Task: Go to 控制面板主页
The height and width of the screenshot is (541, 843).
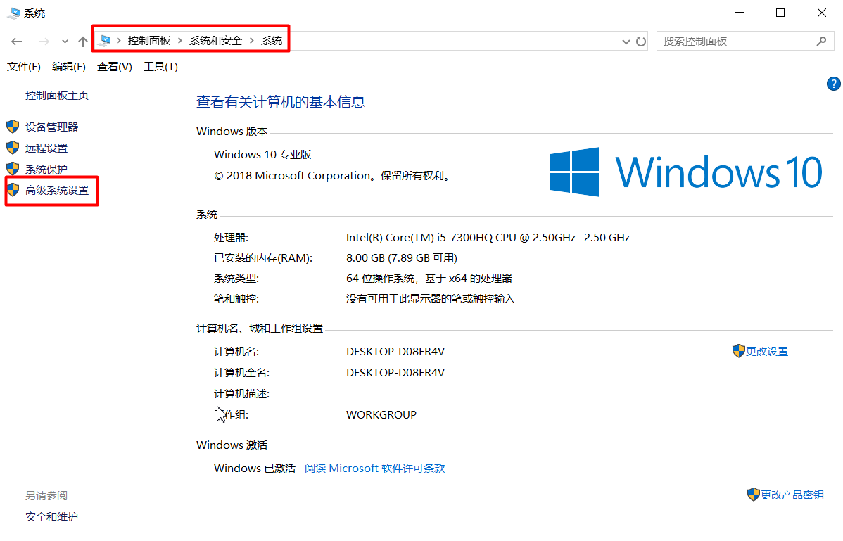Action: [x=57, y=96]
